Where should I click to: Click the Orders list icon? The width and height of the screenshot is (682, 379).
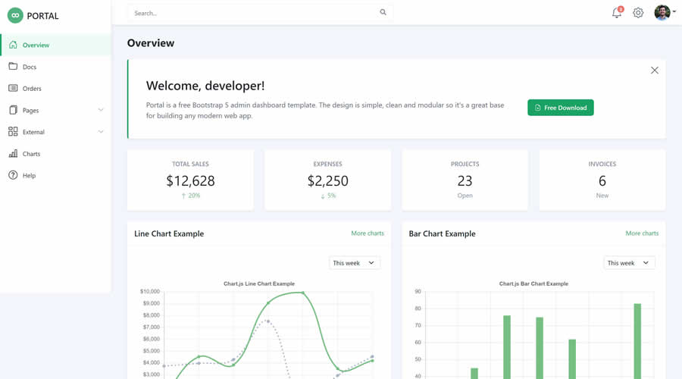pyautogui.click(x=13, y=88)
